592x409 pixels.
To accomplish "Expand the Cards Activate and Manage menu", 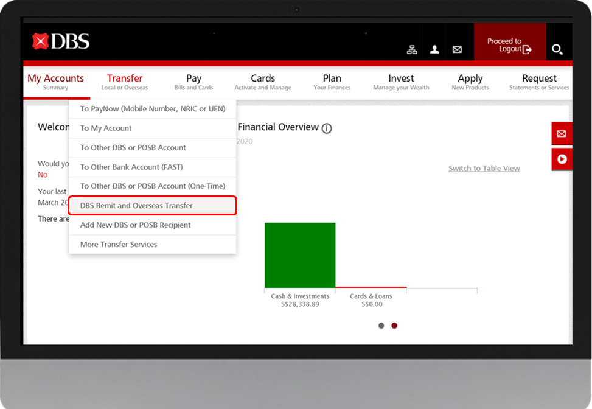I will (x=263, y=82).
